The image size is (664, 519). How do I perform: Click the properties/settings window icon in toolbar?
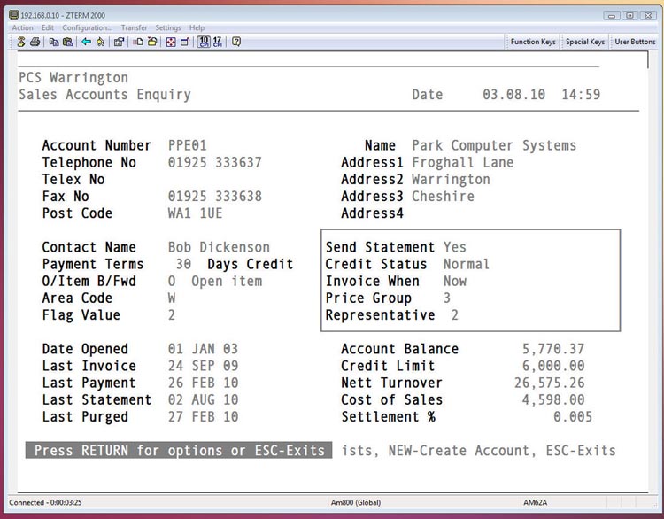(119, 42)
